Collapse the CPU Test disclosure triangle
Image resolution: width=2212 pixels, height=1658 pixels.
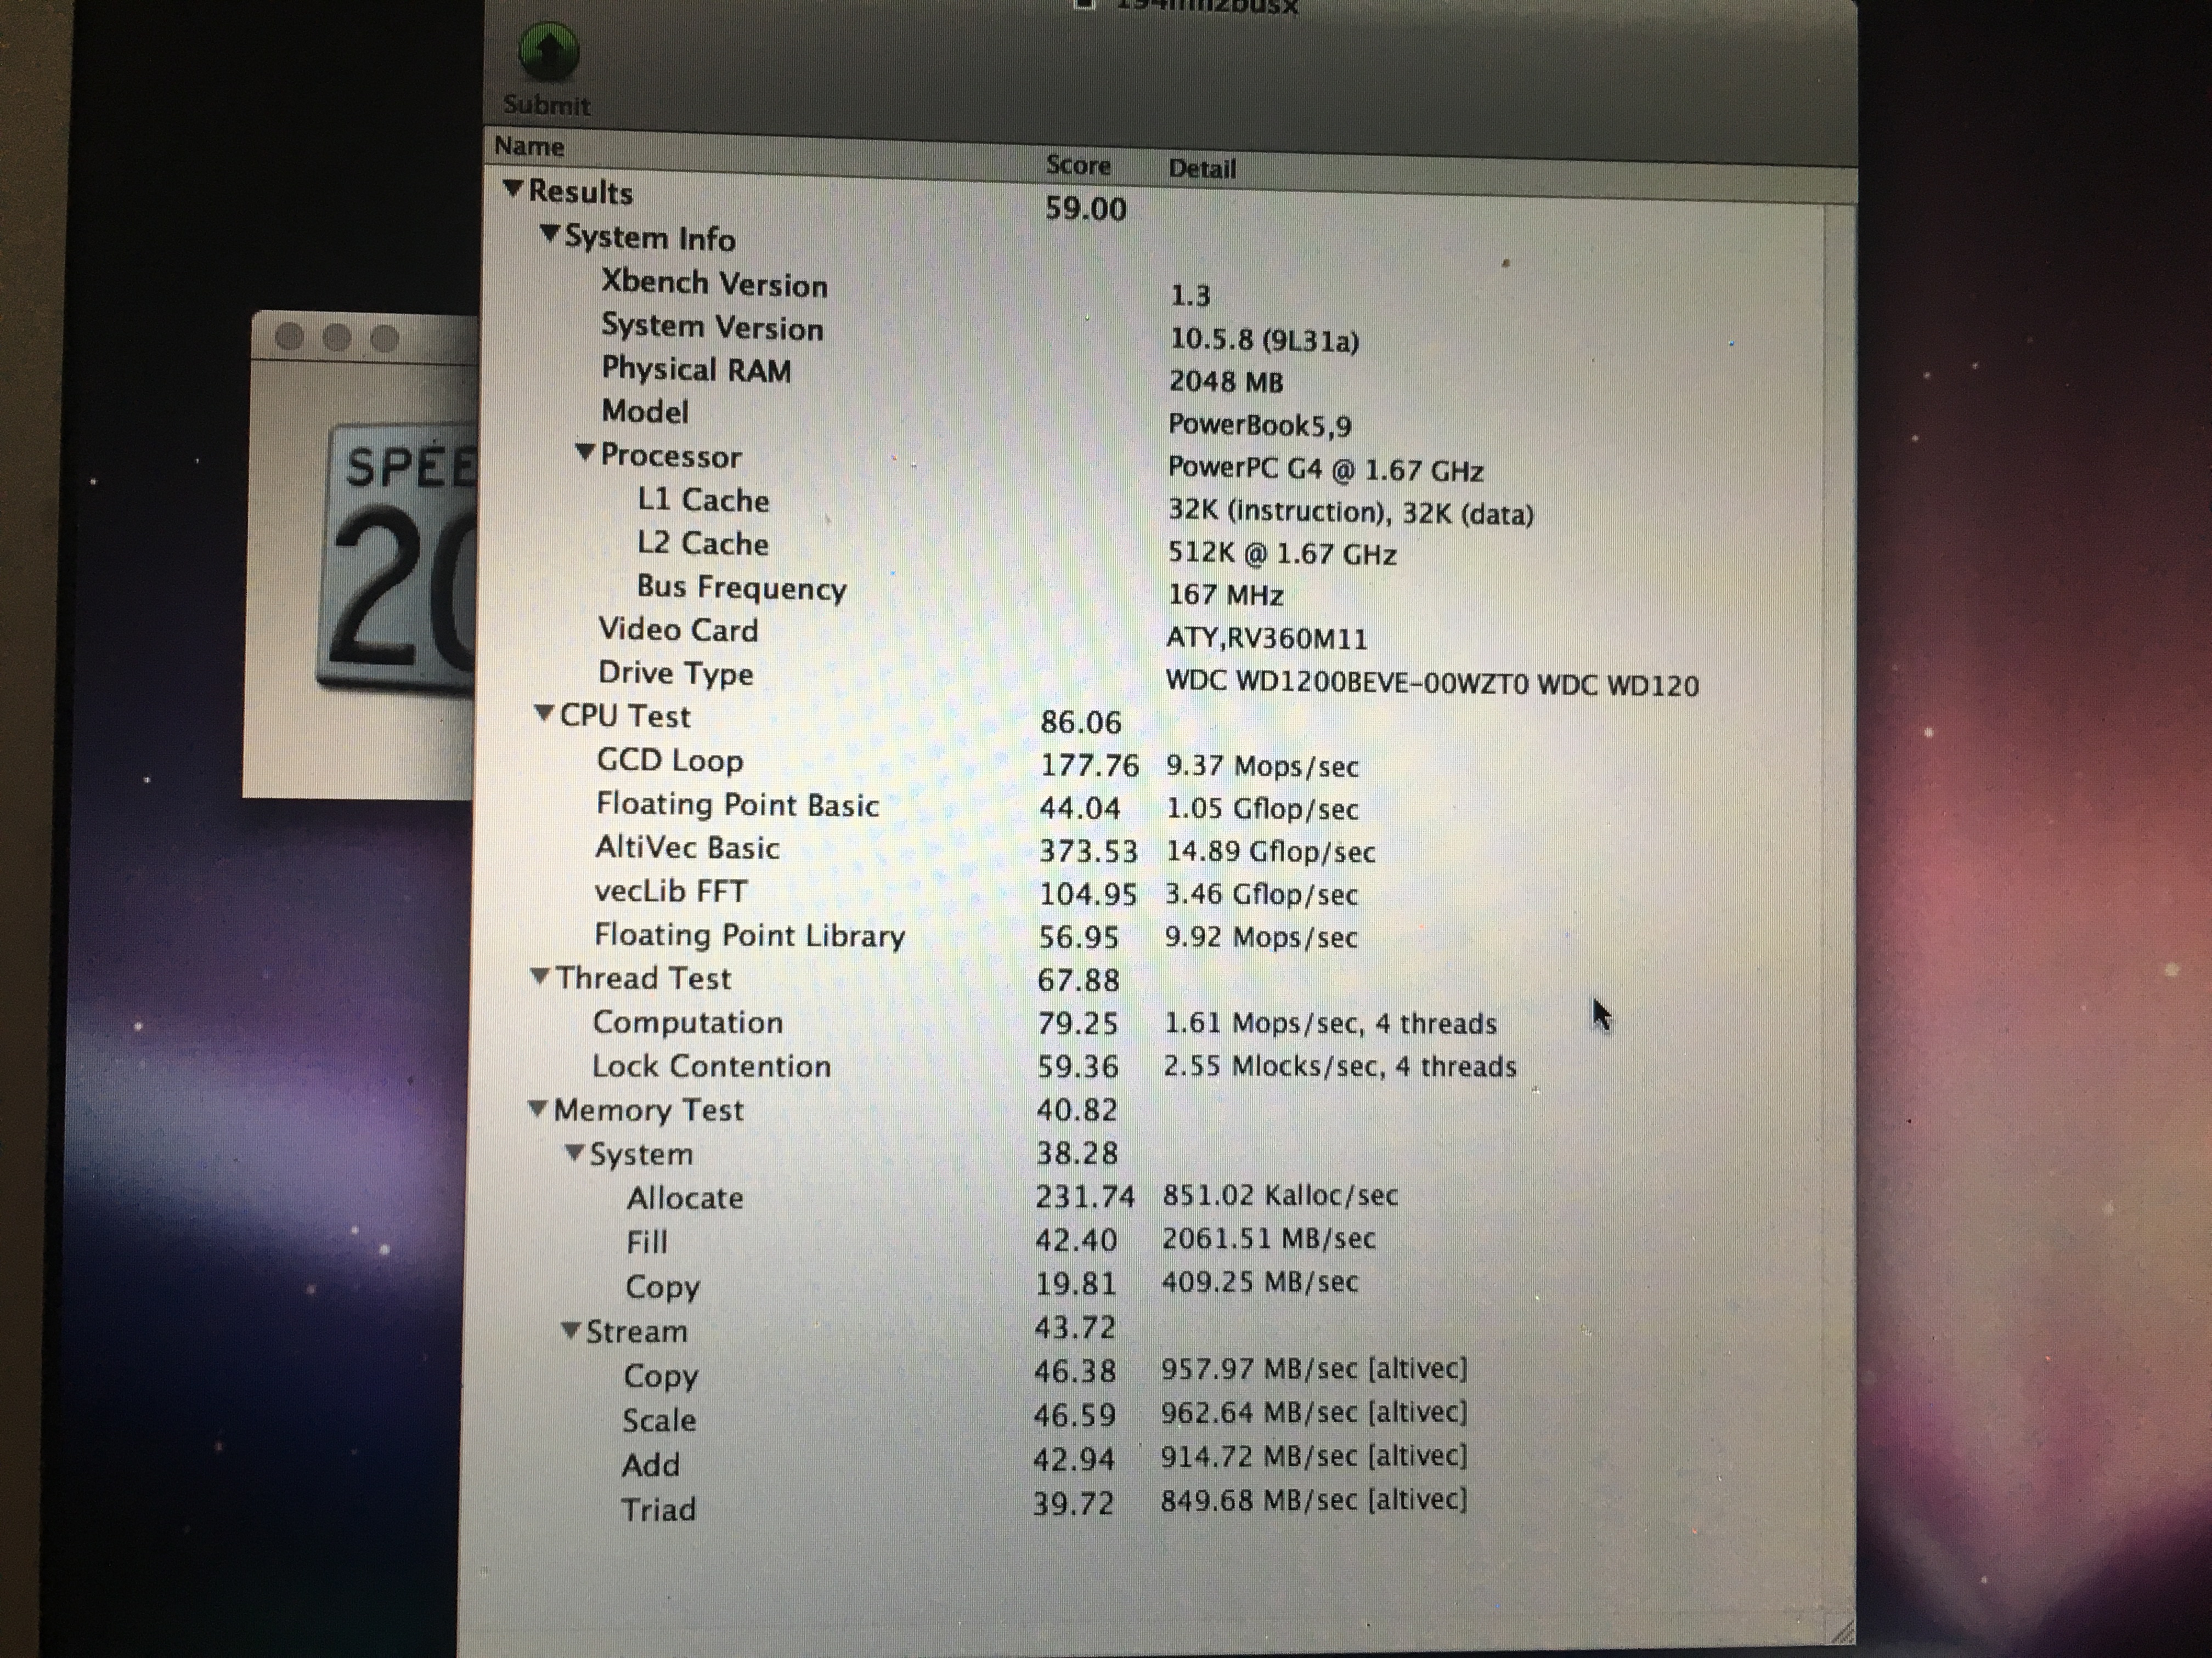[x=544, y=713]
